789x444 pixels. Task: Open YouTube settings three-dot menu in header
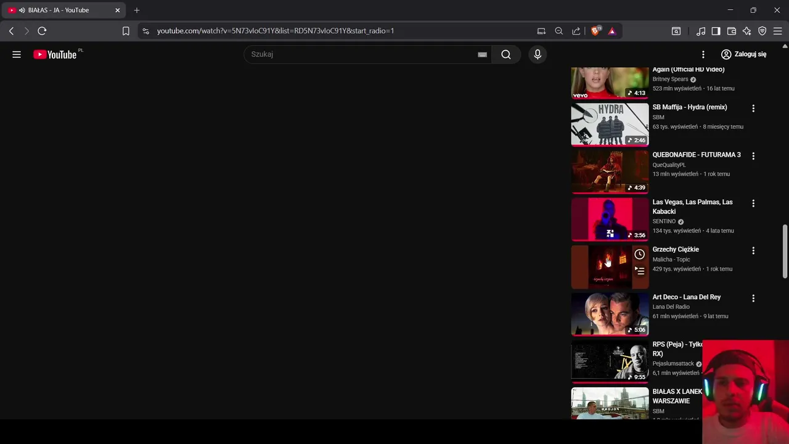click(703, 54)
